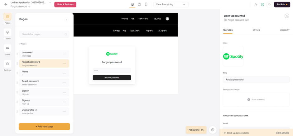Click the Search for pages field
293x136 pixels.
coord(44,34)
